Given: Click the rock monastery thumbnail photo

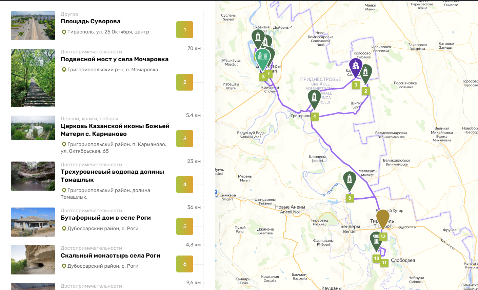Looking at the screenshot, I should (x=33, y=260).
